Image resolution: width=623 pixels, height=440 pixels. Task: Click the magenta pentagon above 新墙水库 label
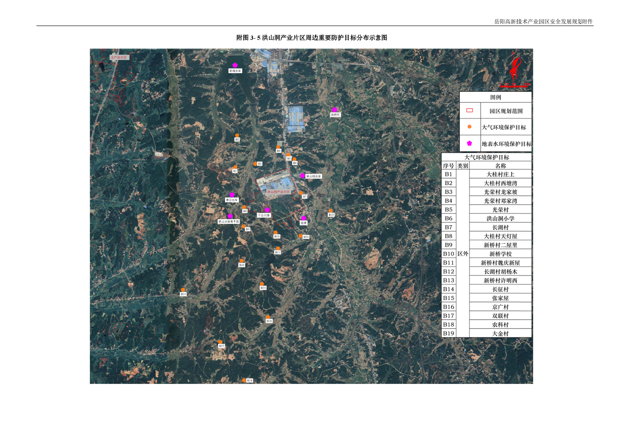tap(235, 65)
